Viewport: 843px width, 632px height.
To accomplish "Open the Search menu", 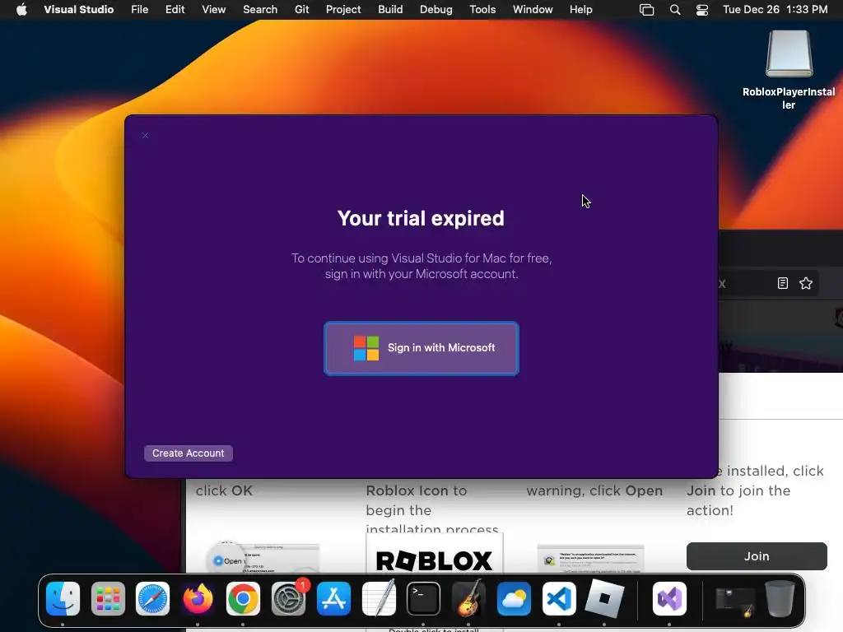I will [260, 9].
